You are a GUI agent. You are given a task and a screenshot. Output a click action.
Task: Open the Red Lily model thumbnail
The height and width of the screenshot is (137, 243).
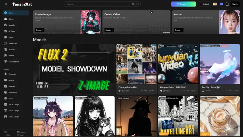pos(220,64)
